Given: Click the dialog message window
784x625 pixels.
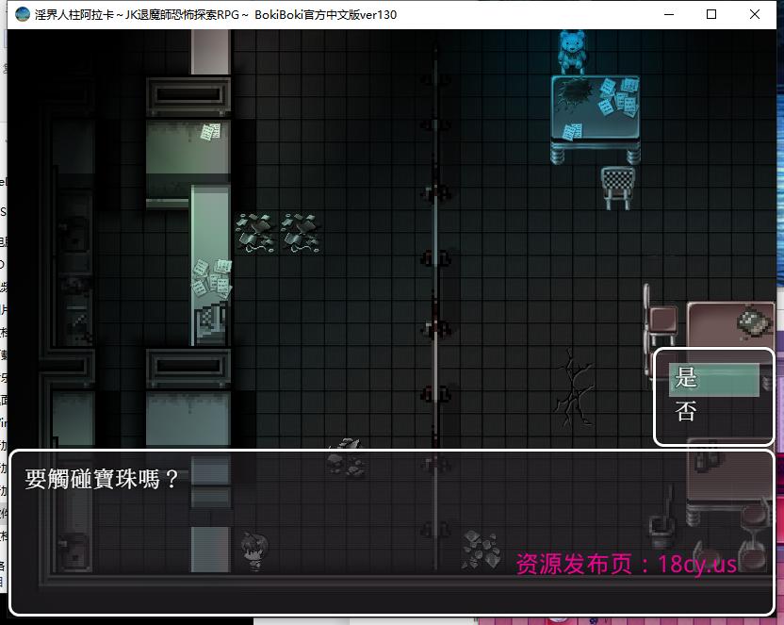Looking at the screenshot, I should (392, 532).
